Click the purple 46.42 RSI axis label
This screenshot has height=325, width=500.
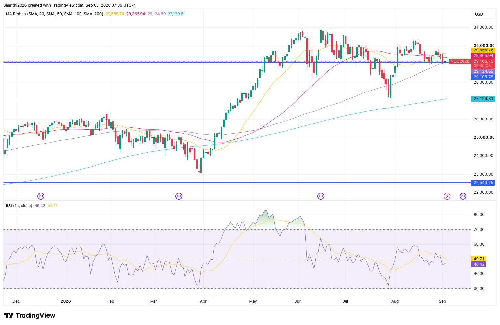[479, 264]
